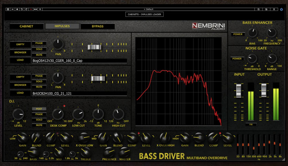Toggle the Bass Enhancer POWER switch

coord(238,34)
